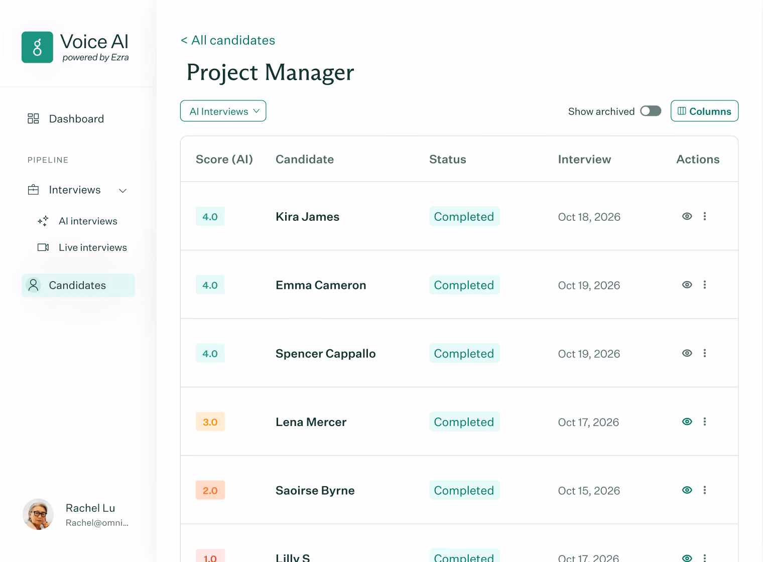Click the Oct 18, 2026 interview date
Viewport: 763px width, 562px height.
pos(589,217)
